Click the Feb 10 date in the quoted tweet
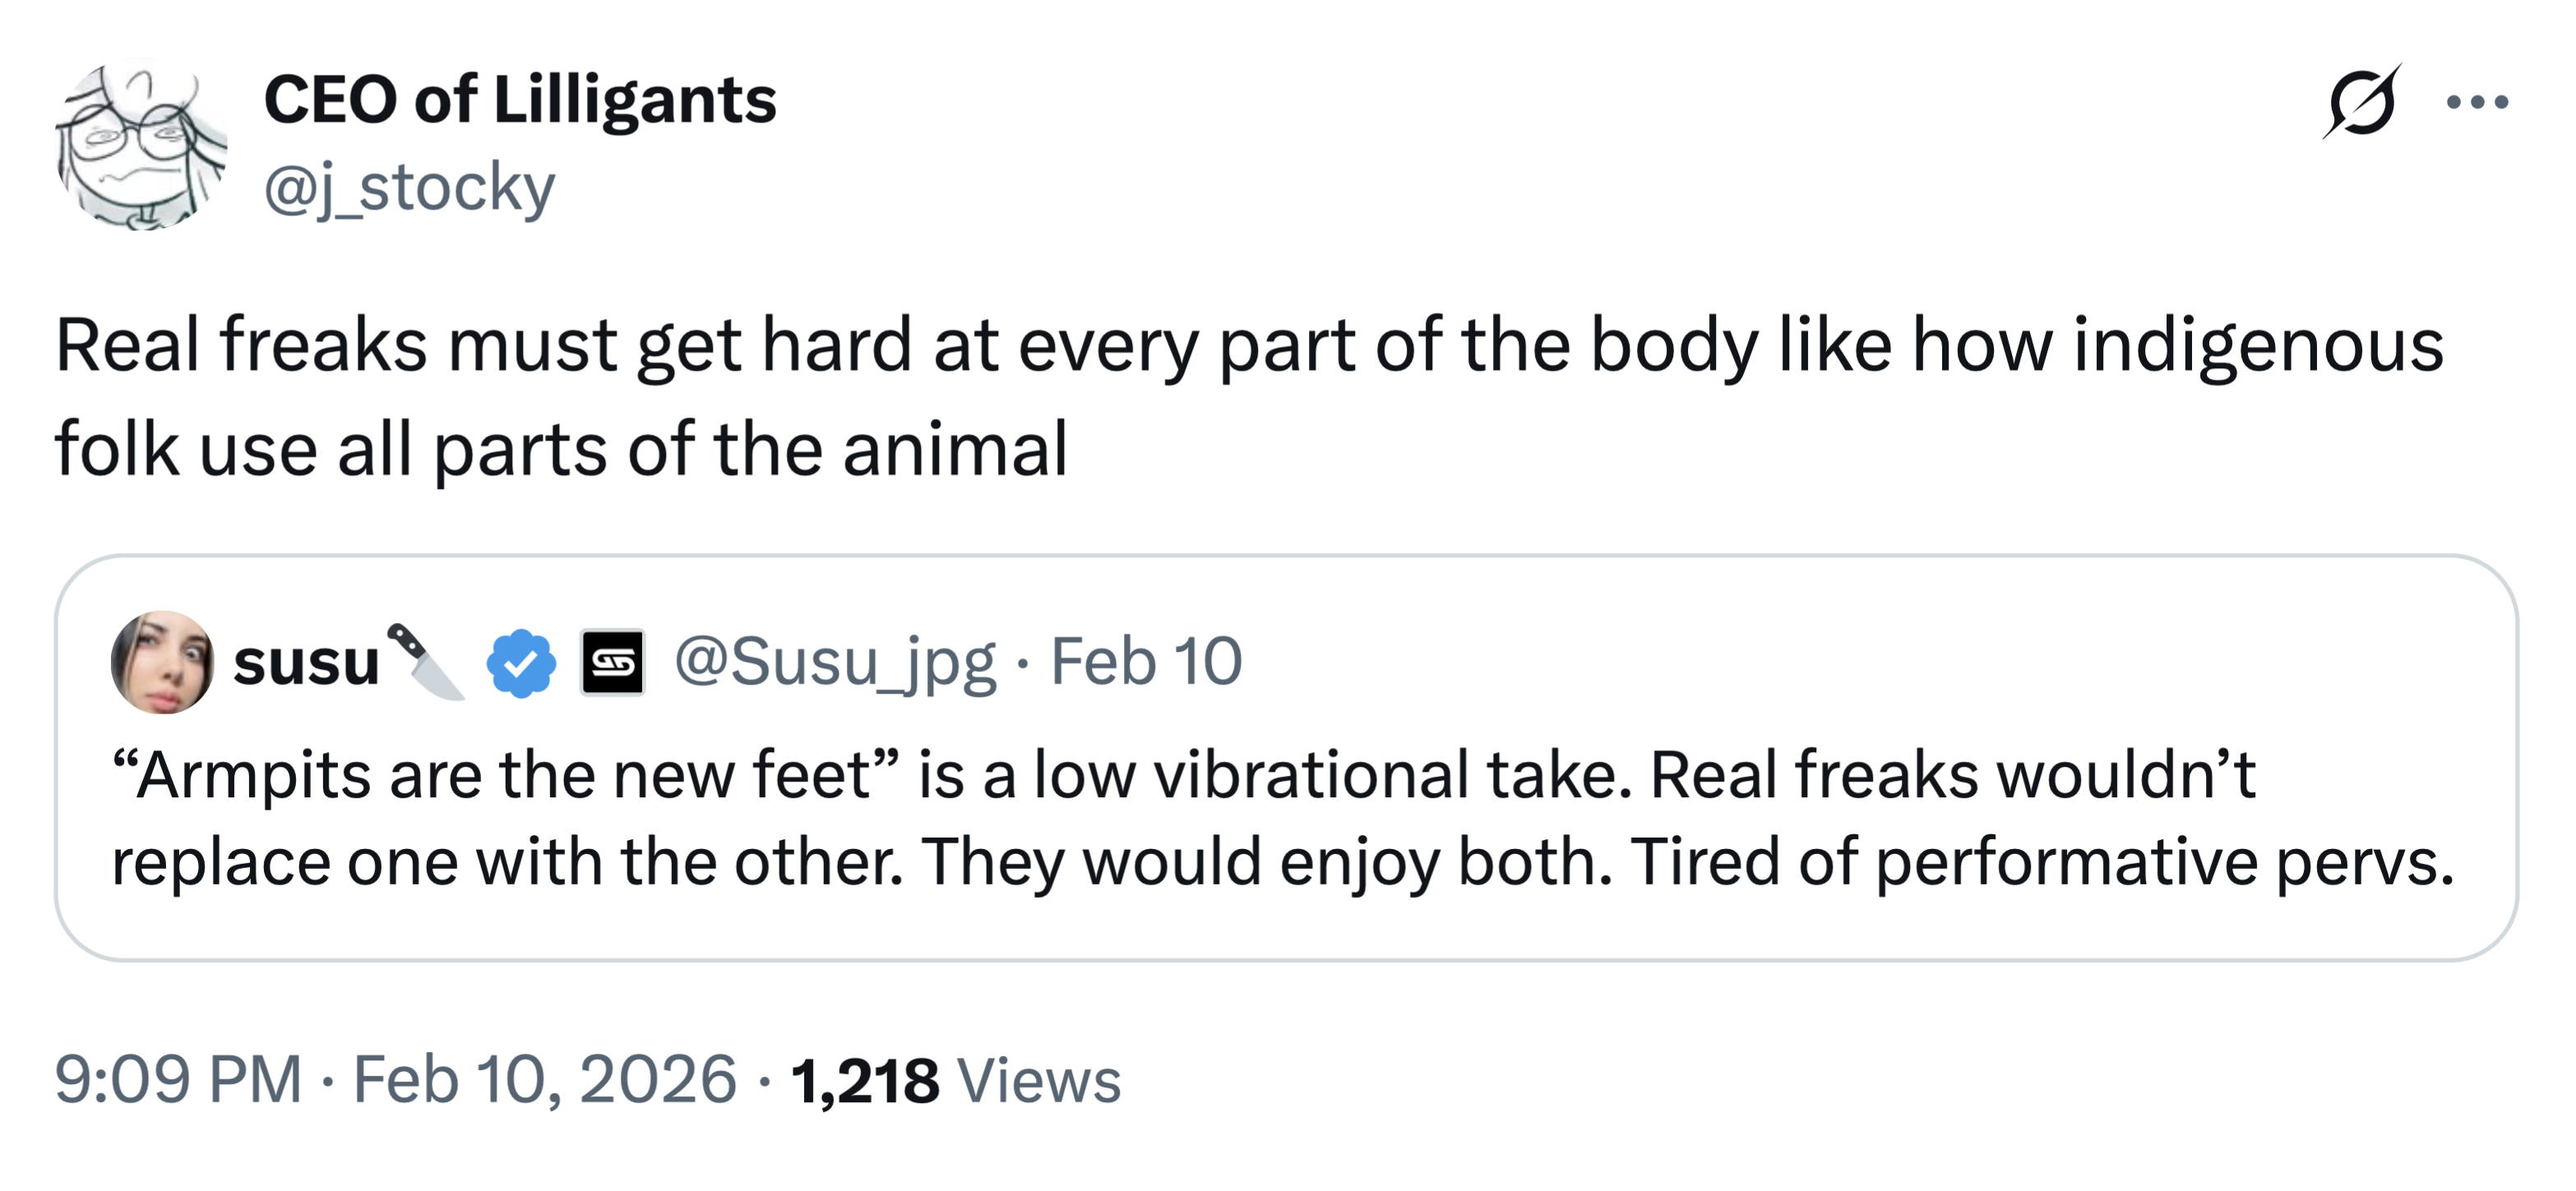This screenshot has height=1191, width=2576. click(x=1146, y=662)
